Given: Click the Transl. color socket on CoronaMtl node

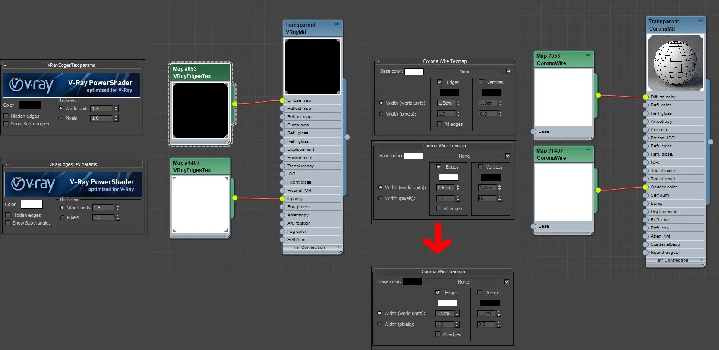Looking at the screenshot, I should 646,171.
